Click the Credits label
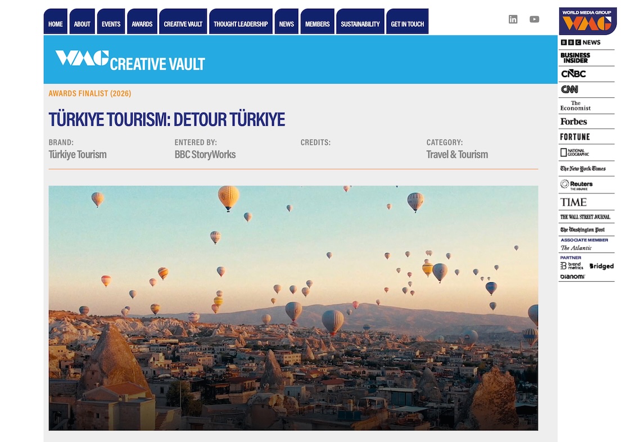The width and height of the screenshot is (642, 442). 315,143
